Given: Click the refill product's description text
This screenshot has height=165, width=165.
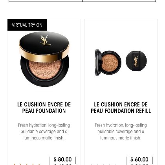Looking at the screenshot, I should tap(121, 132).
